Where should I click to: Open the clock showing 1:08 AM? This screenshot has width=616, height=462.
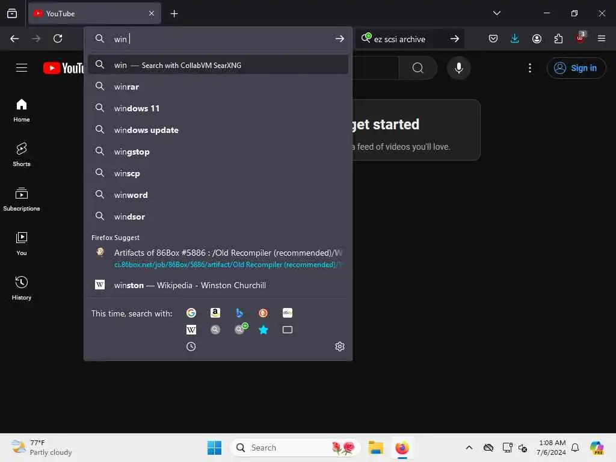tap(552, 448)
